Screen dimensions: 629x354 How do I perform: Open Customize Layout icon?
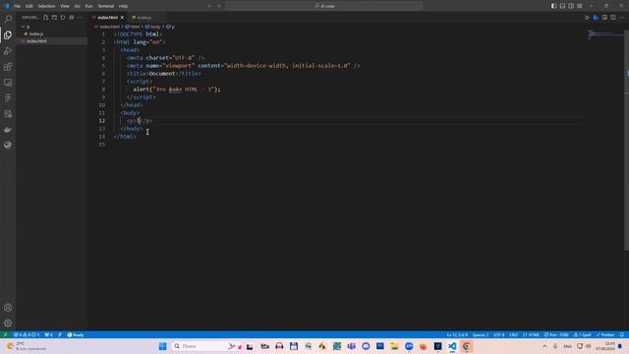[x=580, y=6]
